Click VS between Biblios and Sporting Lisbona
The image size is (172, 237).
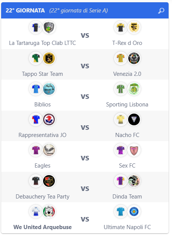coord(85,97)
